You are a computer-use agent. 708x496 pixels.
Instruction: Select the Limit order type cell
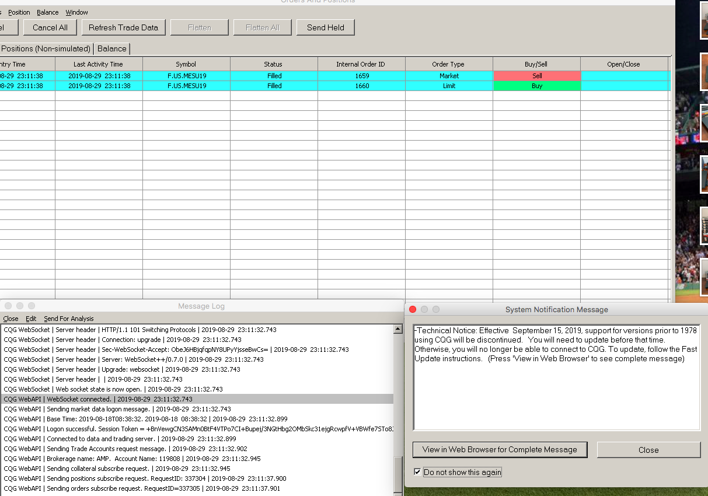(449, 86)
